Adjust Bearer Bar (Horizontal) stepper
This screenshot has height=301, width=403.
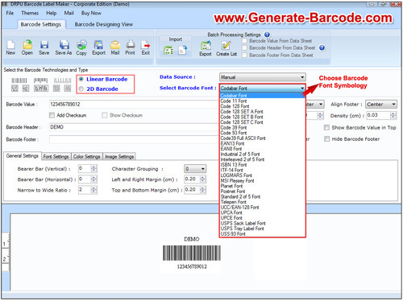pyautogui.click(x=93, y=179)
